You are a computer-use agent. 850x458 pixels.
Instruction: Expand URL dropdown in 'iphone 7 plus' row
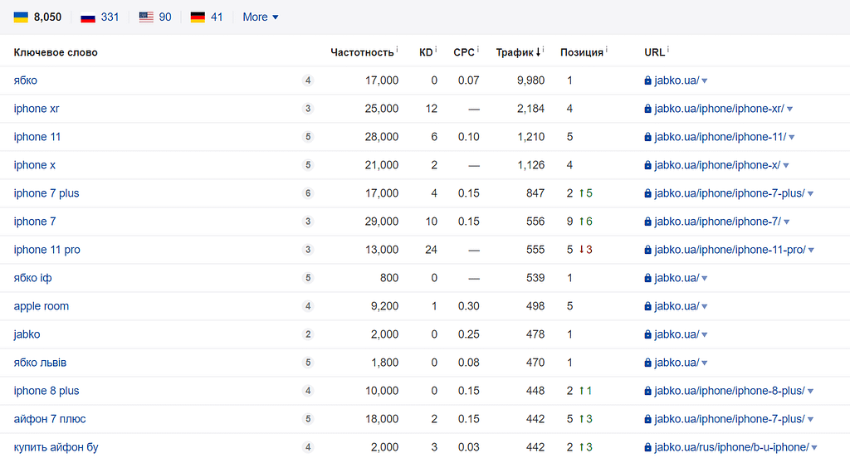(810, 193)
